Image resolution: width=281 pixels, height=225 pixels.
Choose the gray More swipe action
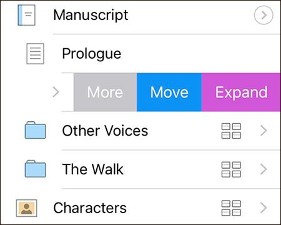[x=105, y=92]
